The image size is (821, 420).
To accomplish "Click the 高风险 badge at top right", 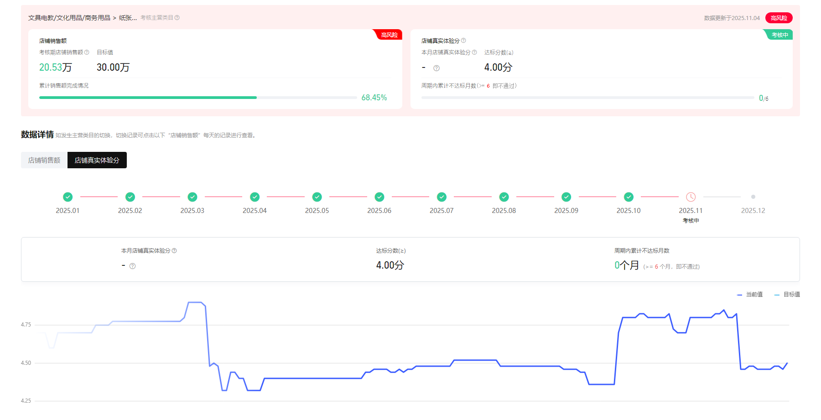I will (x=779, y=18).
